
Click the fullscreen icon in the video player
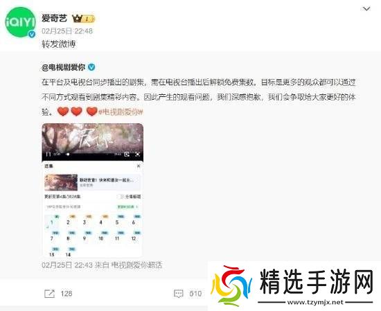click(x=138, y=154)
